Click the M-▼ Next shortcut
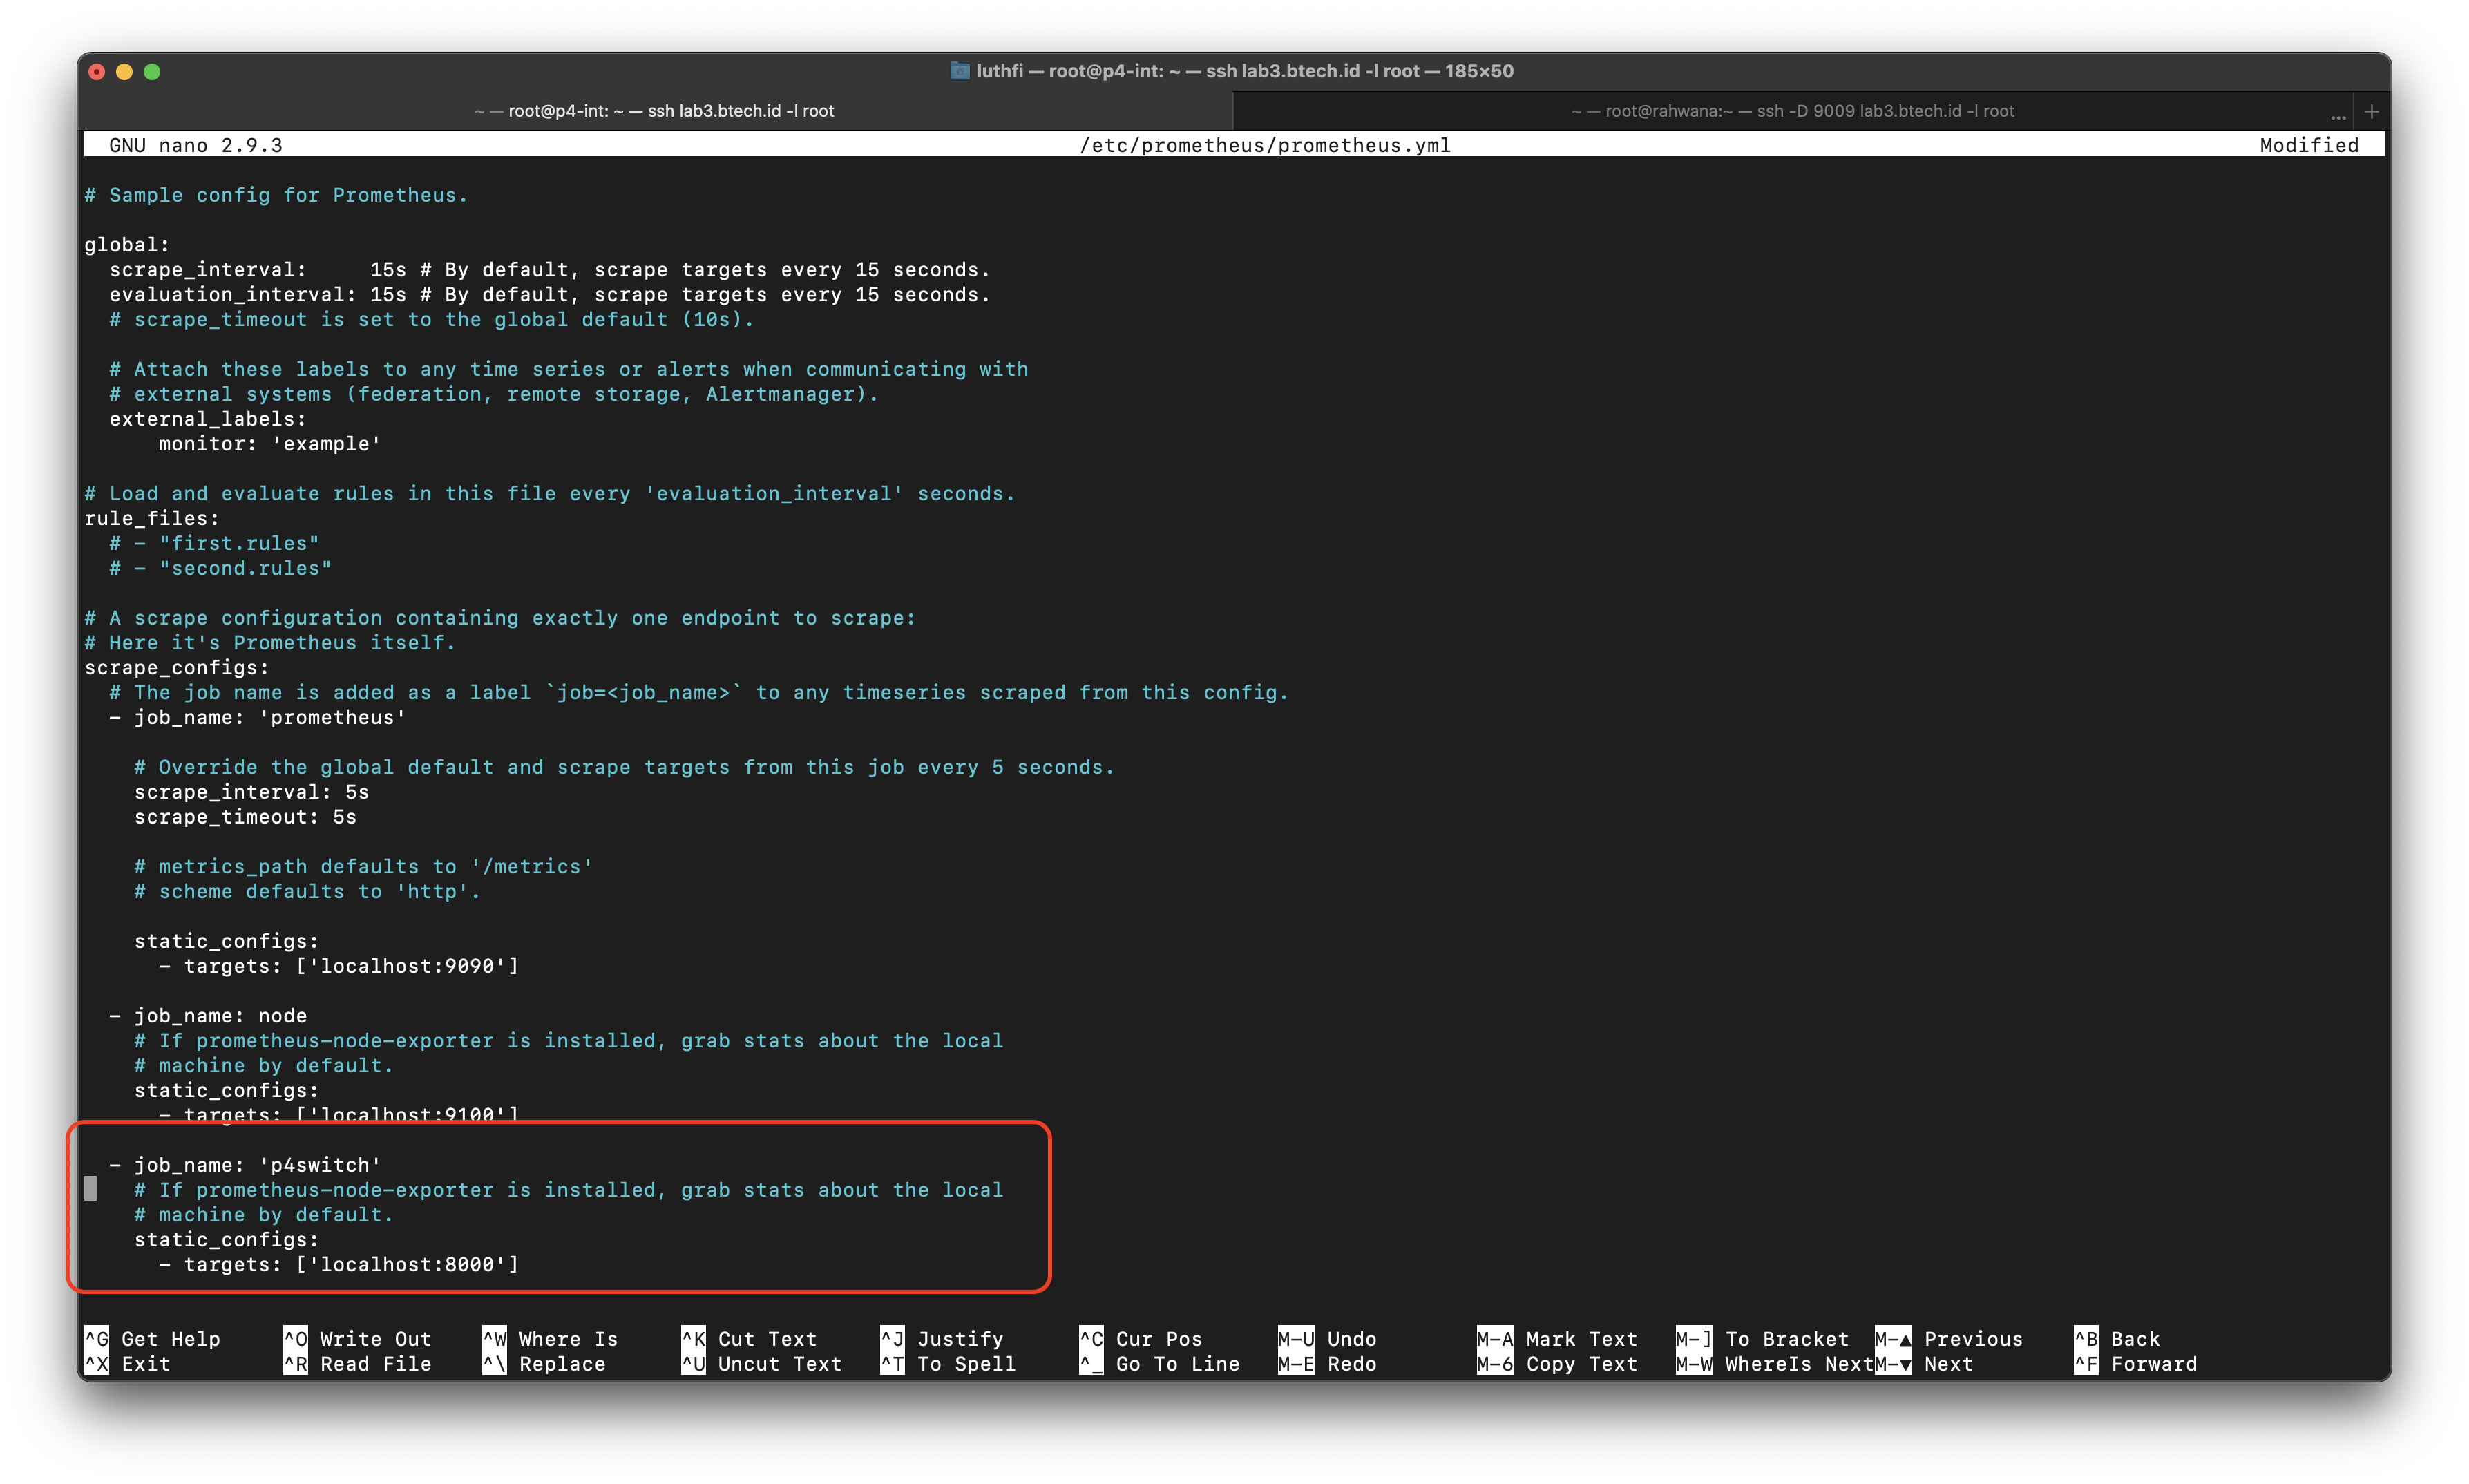2469x1484 pixels. coord(1924,1364)
